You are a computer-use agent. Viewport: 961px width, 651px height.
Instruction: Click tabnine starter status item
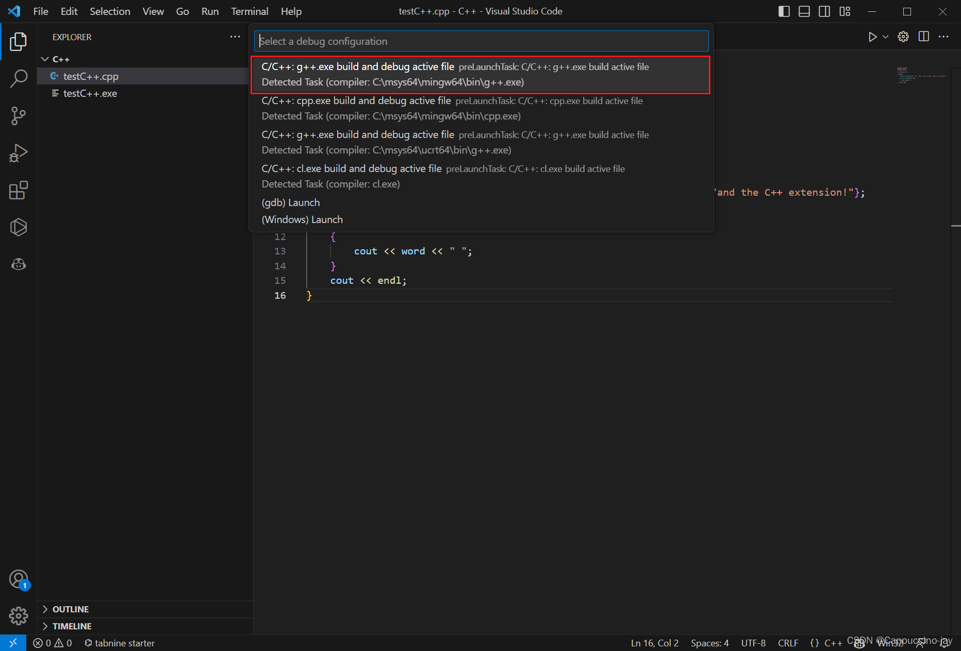(x=120, y=643)
